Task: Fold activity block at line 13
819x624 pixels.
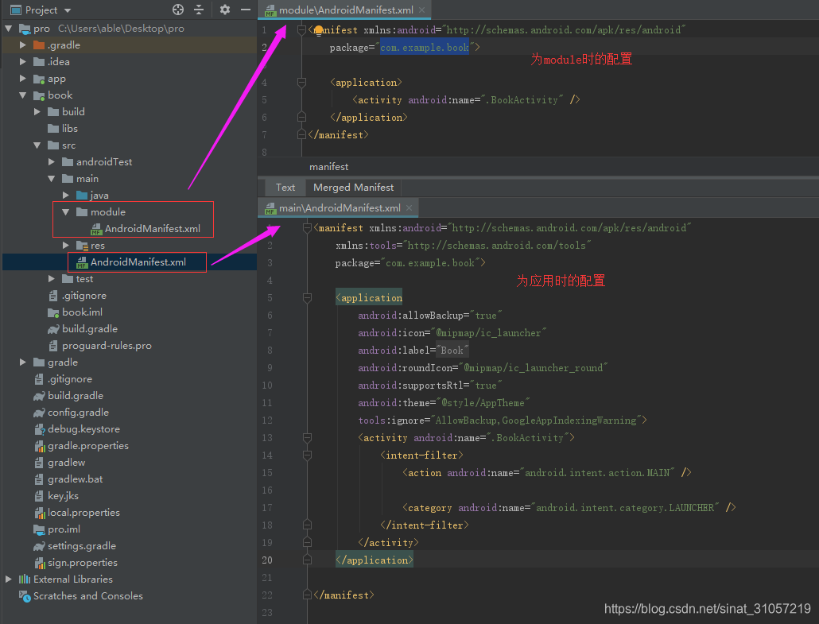Action: (x=307, y=437)
